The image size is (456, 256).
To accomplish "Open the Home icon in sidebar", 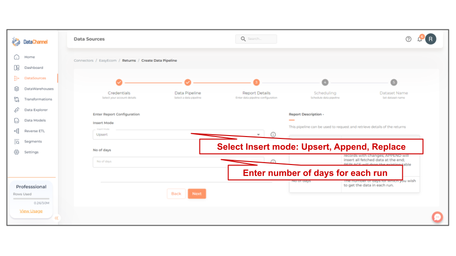I will point(17,57).
